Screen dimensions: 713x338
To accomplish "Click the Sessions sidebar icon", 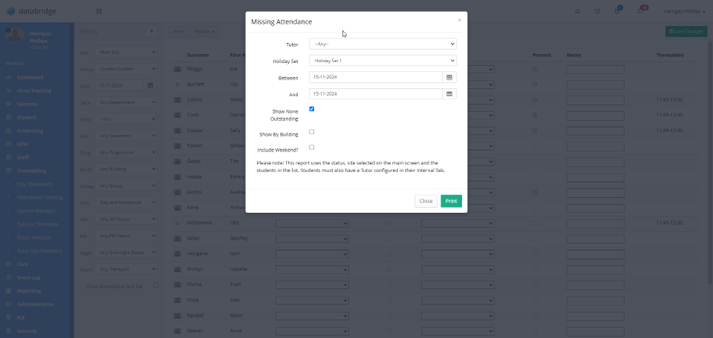I will [x=8, y=104].
